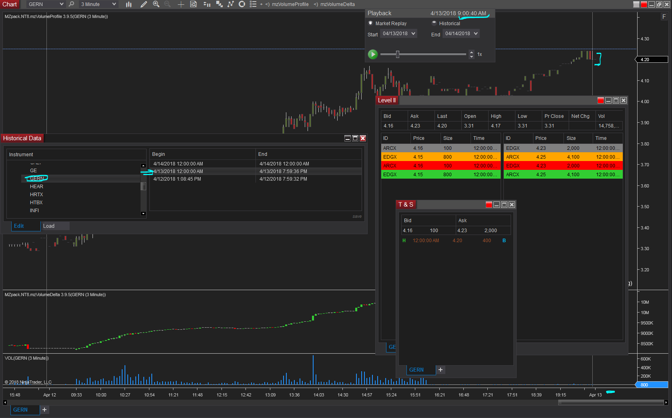Toggle the Chart Trader icon in the toolbar

(207, 4)
